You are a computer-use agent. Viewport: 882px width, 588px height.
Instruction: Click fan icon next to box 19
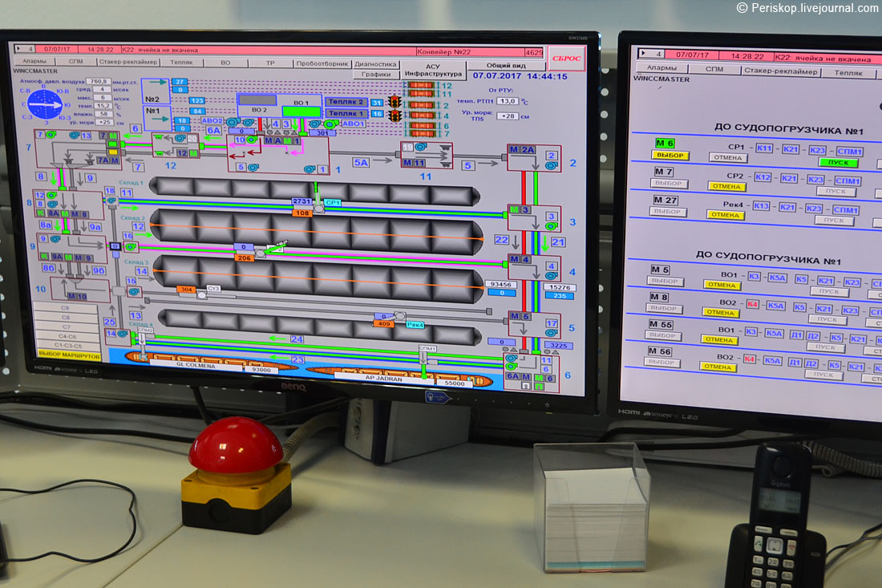click(420, 147)
